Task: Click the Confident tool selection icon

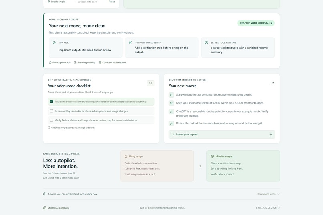Action: point(100,62)
